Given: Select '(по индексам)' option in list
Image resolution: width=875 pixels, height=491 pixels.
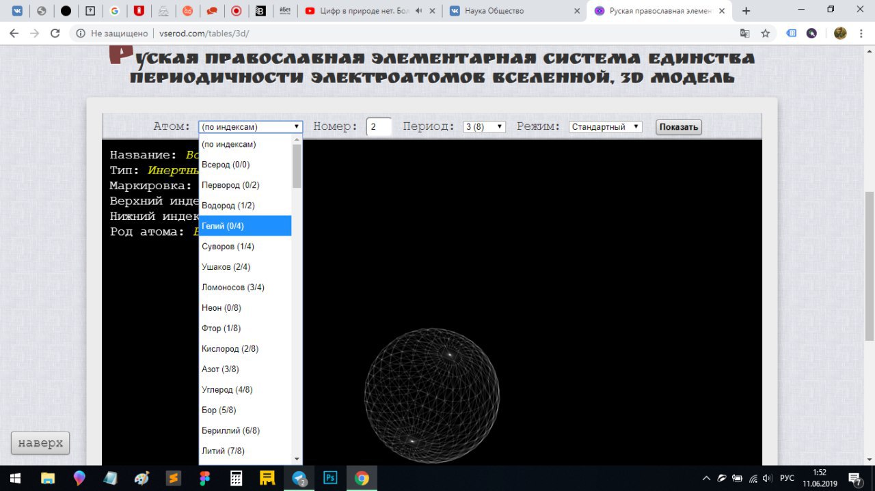Looking at the screenshot, I should 245,144.
